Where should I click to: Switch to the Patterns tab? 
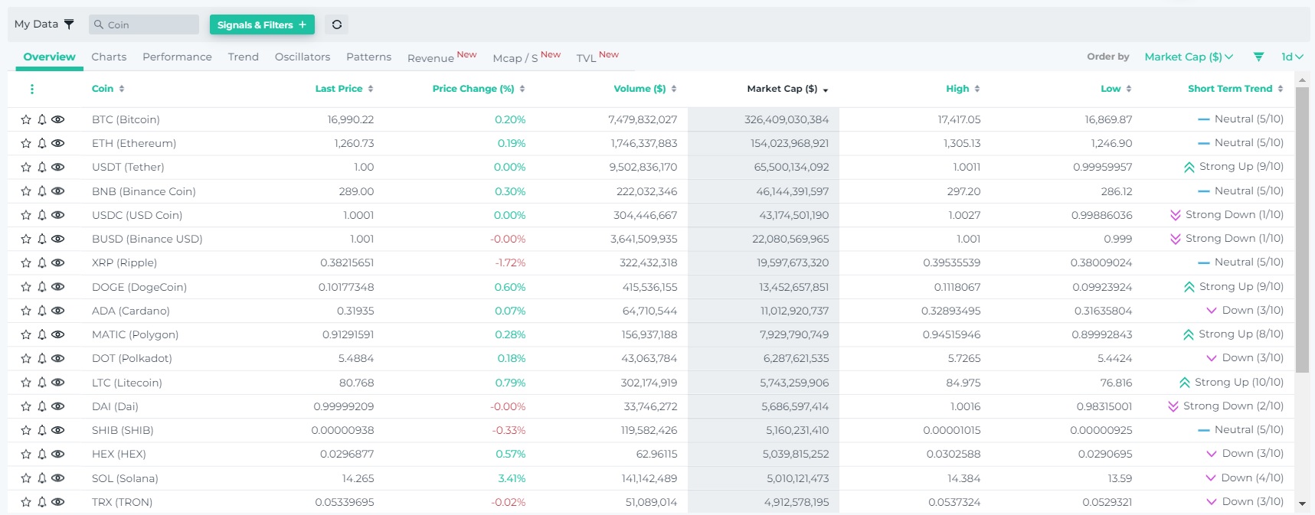tap(368, 57)
